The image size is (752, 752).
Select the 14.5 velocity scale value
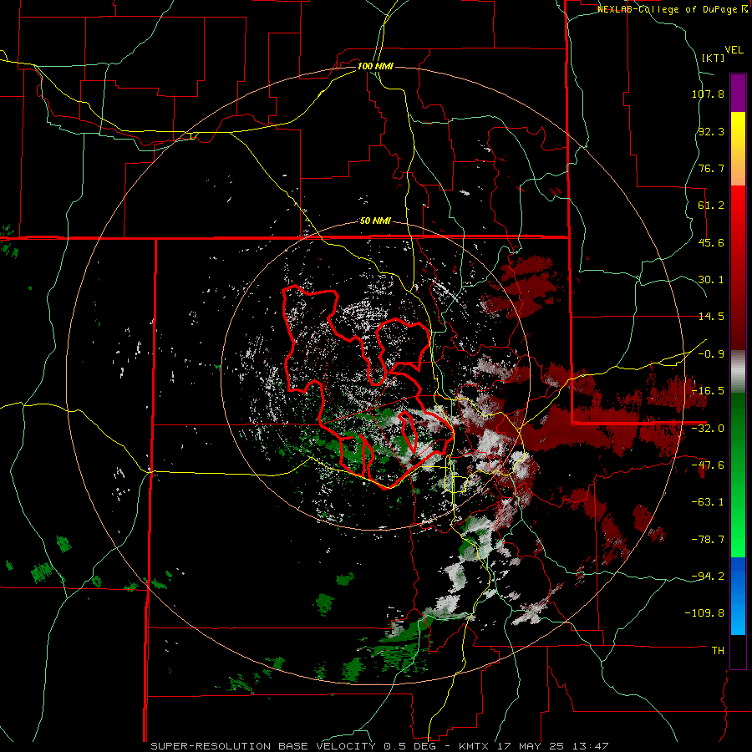click(711, 317)
